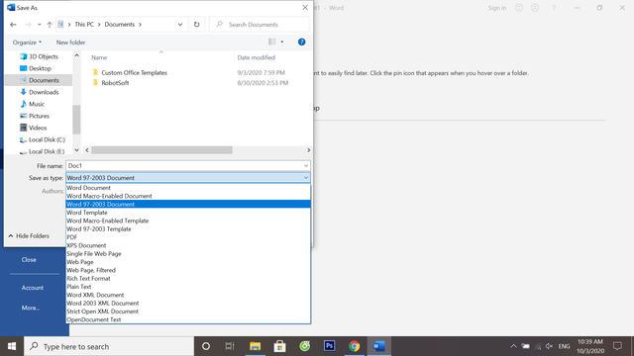The image size is (634, 356).
Task: Click the Back arrow in Save As dialog
Action: [x=13, y=25]
